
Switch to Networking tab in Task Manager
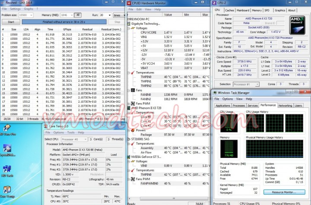(x=285, y=105)
